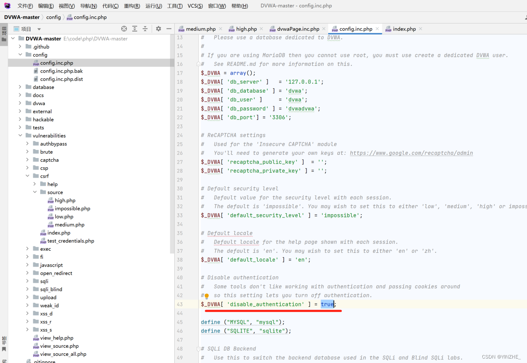The width and height of the screenshot is (527, 363).
Task: Open view_source_all.php in project tree
Action: 63,354
